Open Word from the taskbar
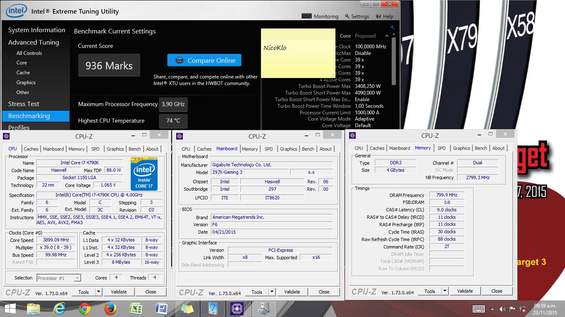 pyautogui.click(x=161, y=309)
